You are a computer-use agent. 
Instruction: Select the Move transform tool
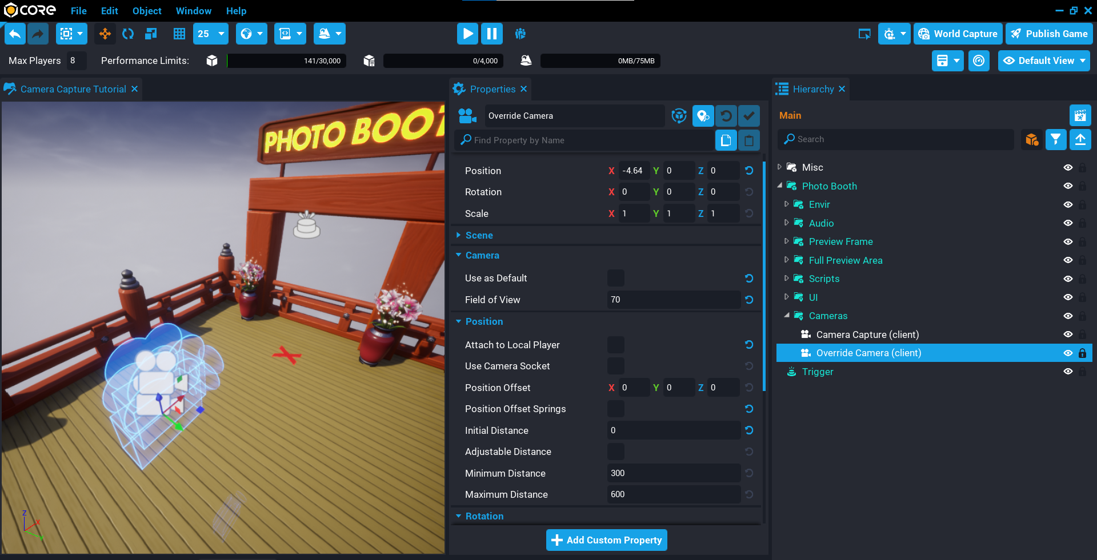coord(105,34)
